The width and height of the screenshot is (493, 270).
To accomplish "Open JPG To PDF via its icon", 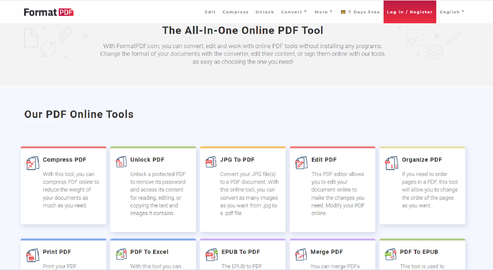I will click(211, 162).
